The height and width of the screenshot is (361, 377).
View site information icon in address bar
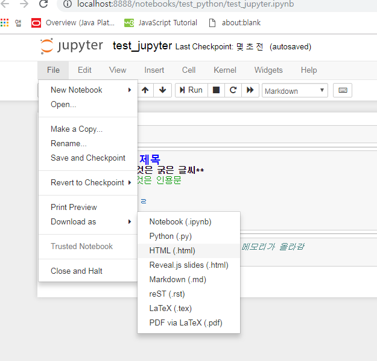68,4
